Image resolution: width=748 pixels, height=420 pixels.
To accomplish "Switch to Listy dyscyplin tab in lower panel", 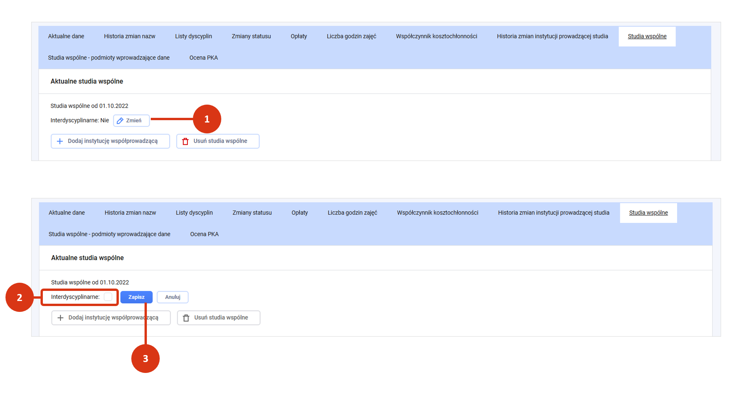I will point(194,213).
